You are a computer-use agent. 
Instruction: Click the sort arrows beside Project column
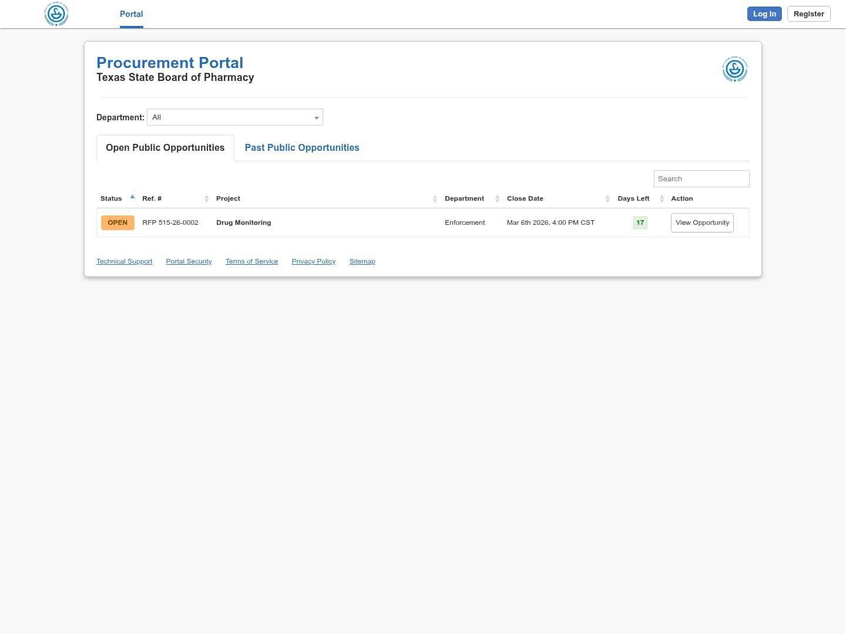click(435, 198)
